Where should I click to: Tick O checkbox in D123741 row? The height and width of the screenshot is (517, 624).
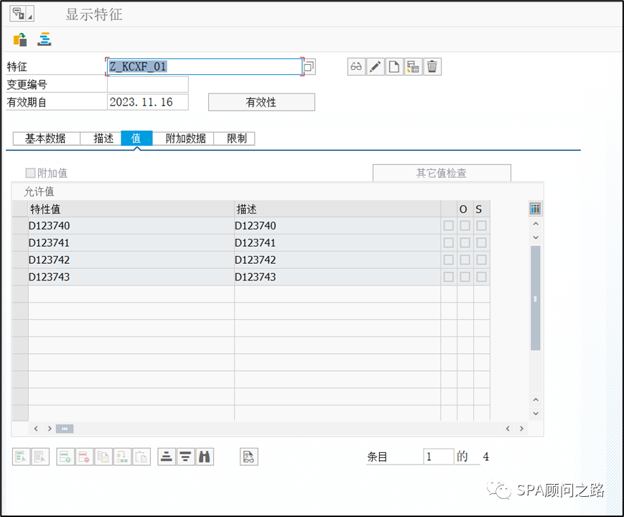[x=465, y=243]
